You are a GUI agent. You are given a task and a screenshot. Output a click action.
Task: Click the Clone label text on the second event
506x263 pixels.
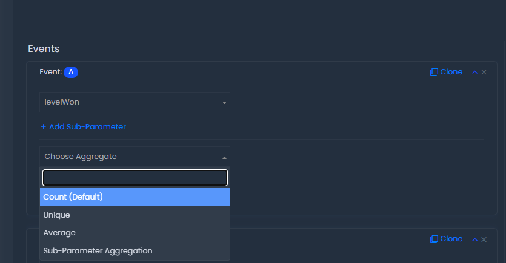[451, 239]
